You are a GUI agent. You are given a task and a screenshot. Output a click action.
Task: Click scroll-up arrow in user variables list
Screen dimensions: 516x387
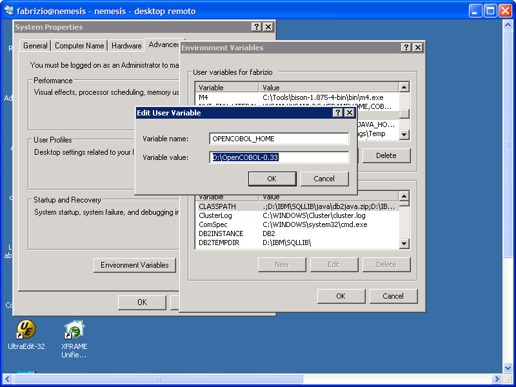404,87
